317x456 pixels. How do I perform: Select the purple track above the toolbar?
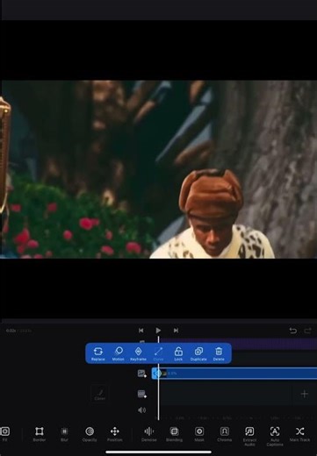coord(239,344)
